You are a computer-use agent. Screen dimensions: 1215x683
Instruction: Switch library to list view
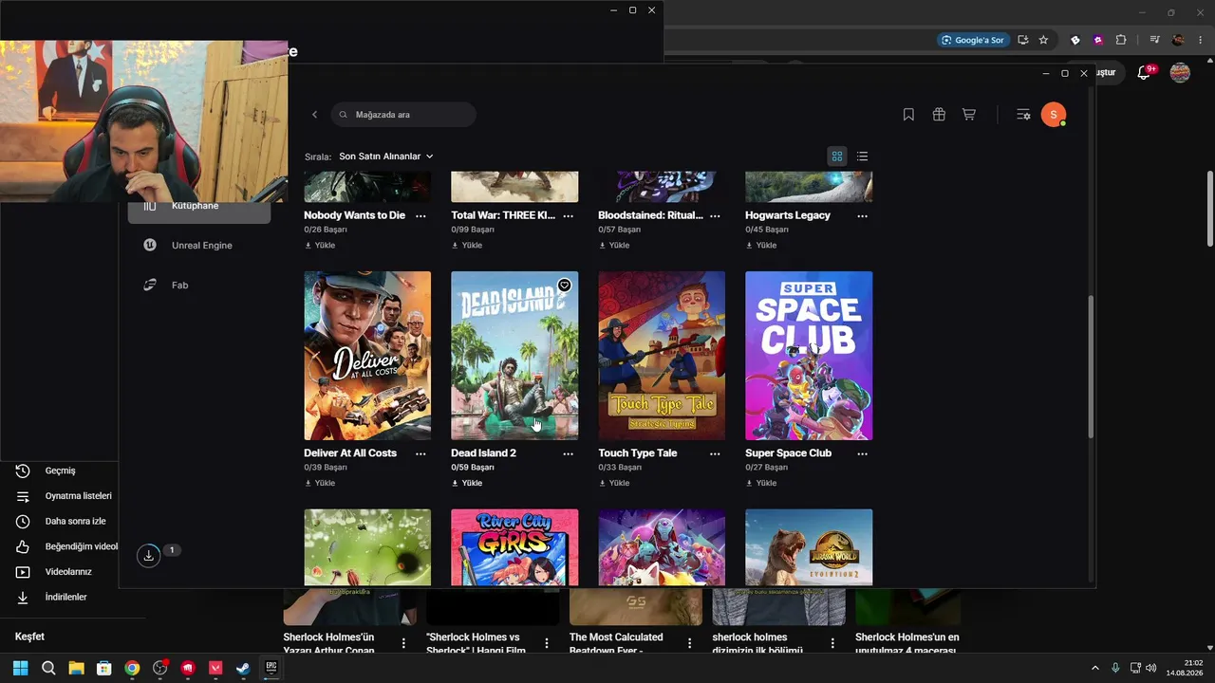tap(862, 157)
